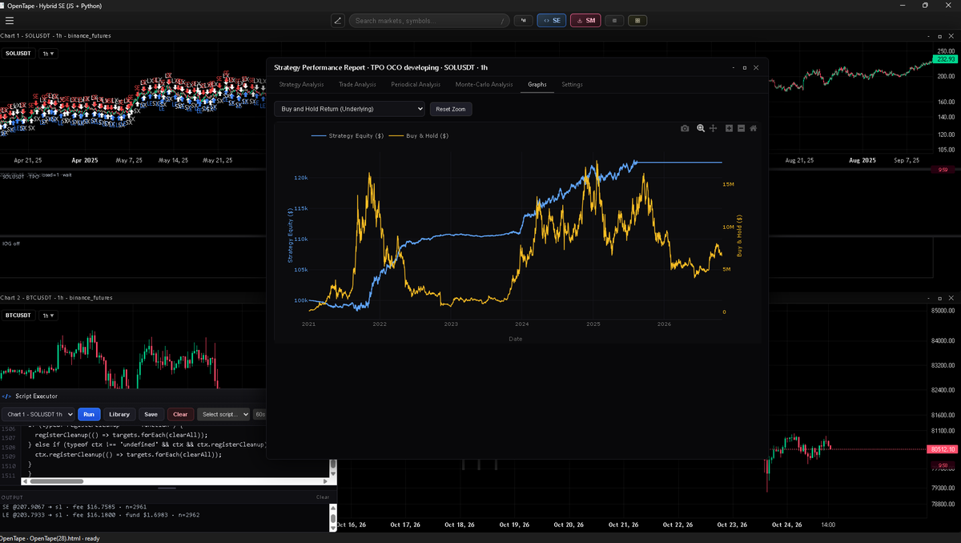The width and height of the screenshot is (961, 543).
Task: Click the olive grid-layout icon button
Action: point(637,20)
